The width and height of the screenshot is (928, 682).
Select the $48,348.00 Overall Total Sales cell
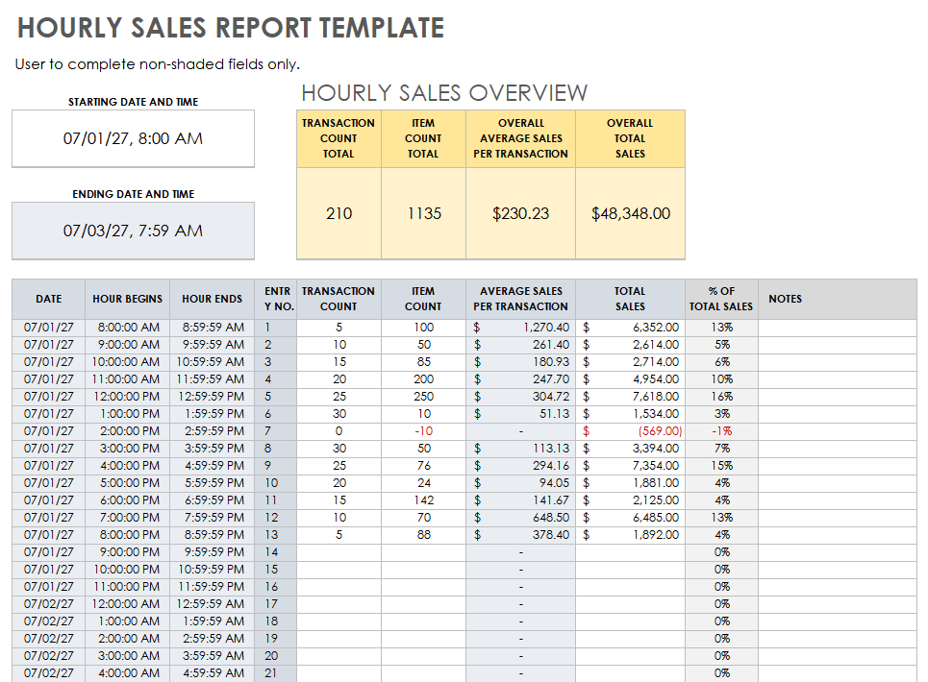(x=630, y=213)
